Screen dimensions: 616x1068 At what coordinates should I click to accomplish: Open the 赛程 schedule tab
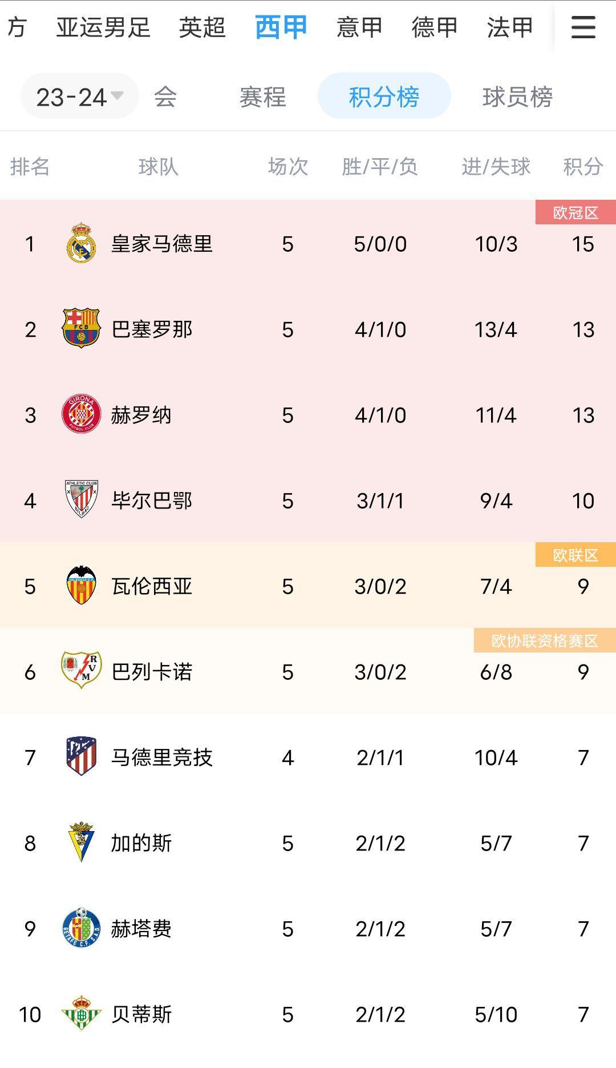[x=262, y=96]
